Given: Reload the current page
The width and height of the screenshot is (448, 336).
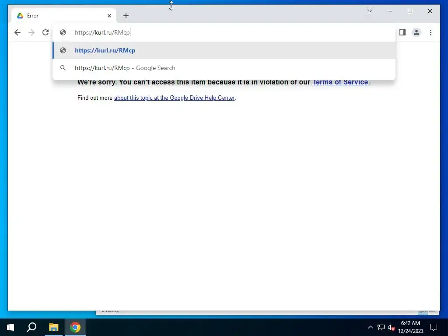Looking at the screenshot, I should coord(45,32).
